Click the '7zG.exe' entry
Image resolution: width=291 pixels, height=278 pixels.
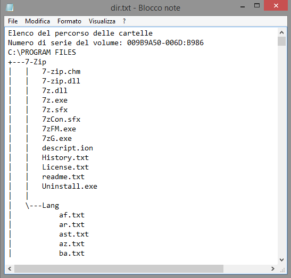[x=57, y=139]
